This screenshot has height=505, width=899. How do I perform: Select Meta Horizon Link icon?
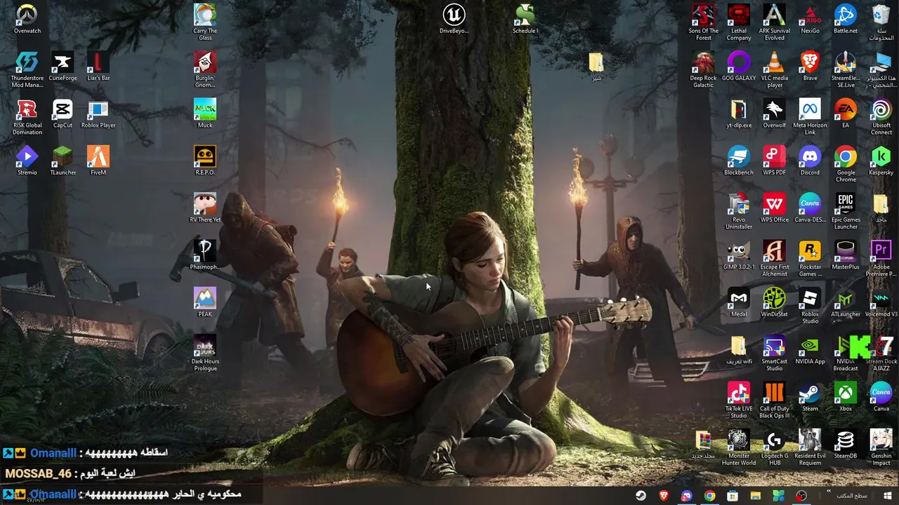pyautogui.click(x=810, y=116)
